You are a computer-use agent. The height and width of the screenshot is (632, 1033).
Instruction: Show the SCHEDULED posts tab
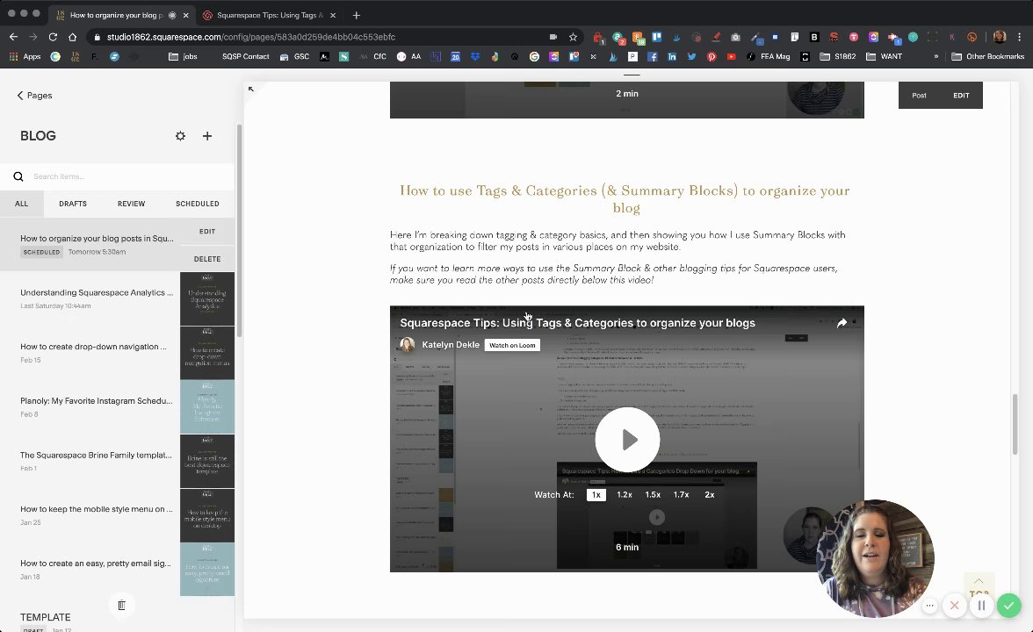[x=197, y=204]
